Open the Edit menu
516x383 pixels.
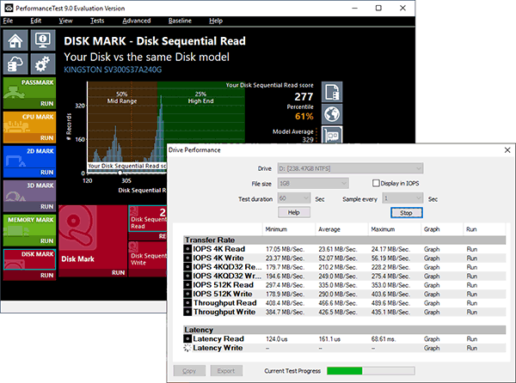36,21
